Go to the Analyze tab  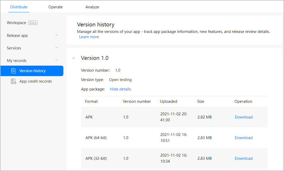(x=92, y=7)
